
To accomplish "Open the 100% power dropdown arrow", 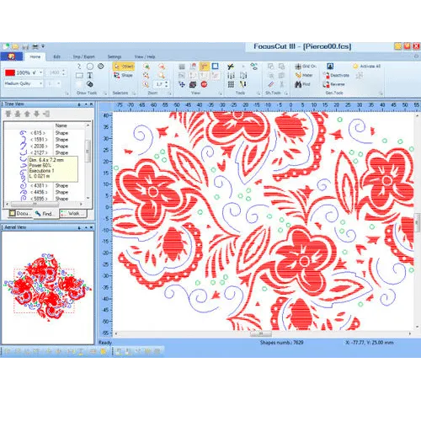I will point(41,72).
